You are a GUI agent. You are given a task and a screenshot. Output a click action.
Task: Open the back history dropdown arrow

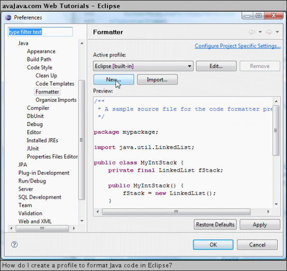[260, 32]
